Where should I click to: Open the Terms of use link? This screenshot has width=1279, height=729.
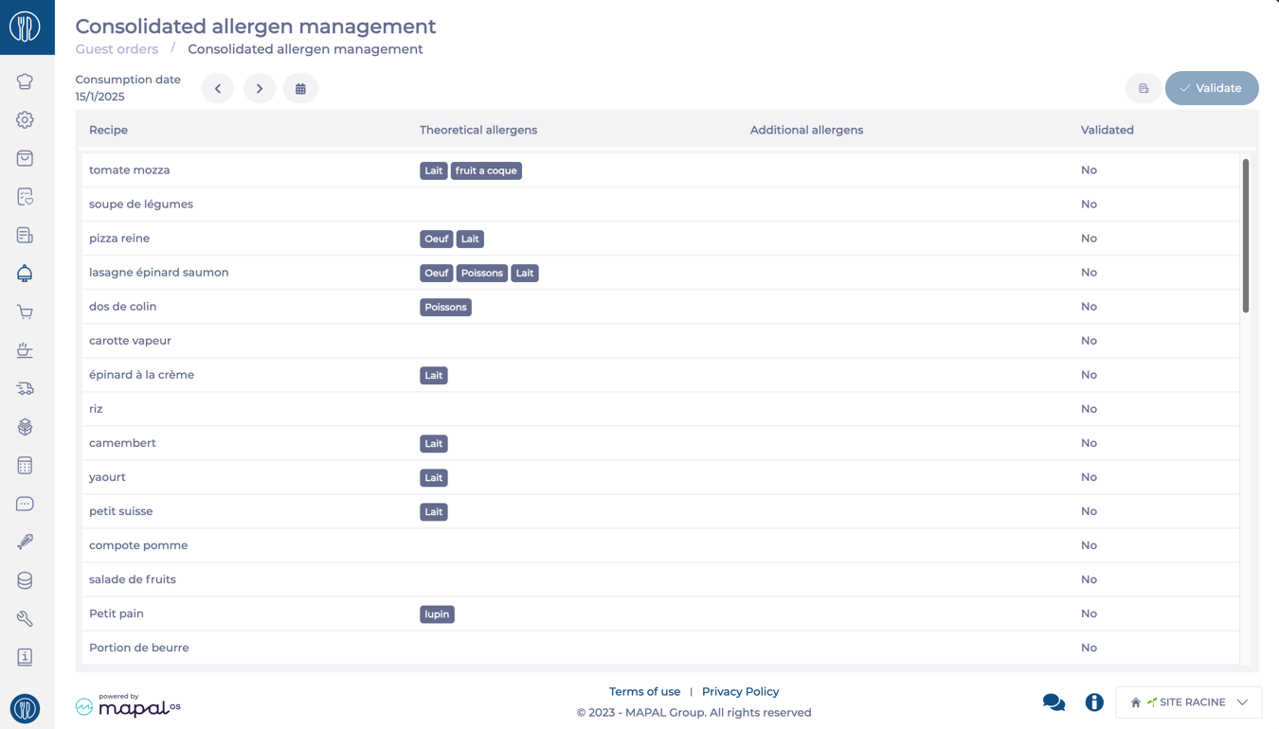644,692
